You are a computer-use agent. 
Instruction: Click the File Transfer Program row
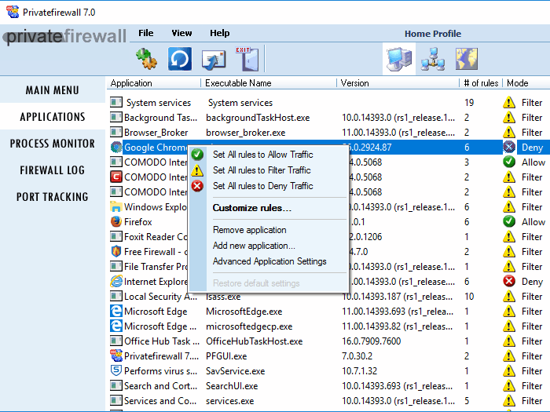tap(328, 267)
